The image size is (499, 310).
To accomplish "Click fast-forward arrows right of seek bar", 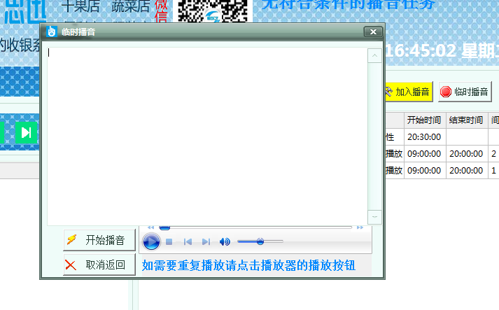I will [x=360, y=227].
